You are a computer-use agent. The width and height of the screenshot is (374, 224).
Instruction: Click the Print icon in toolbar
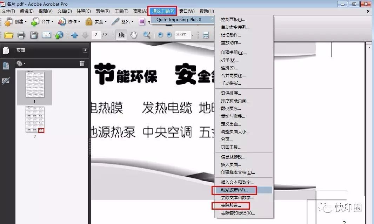coord(21,35)
